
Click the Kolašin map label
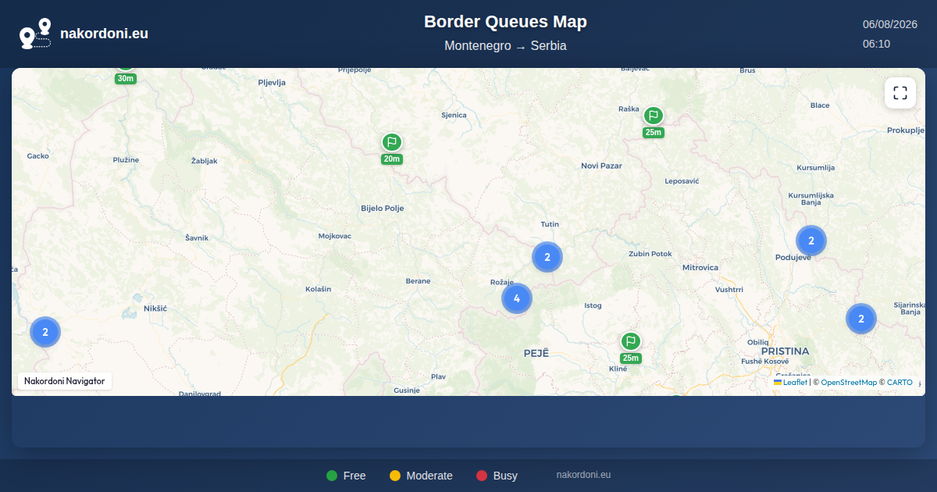[319, 289]
